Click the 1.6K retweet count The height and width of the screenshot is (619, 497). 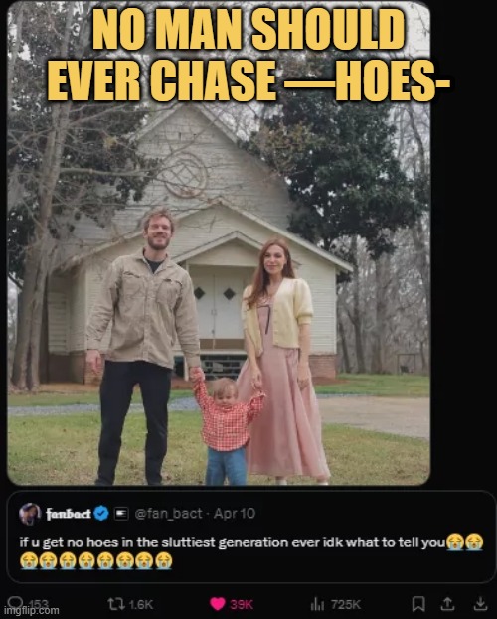(x=140, y=604)
